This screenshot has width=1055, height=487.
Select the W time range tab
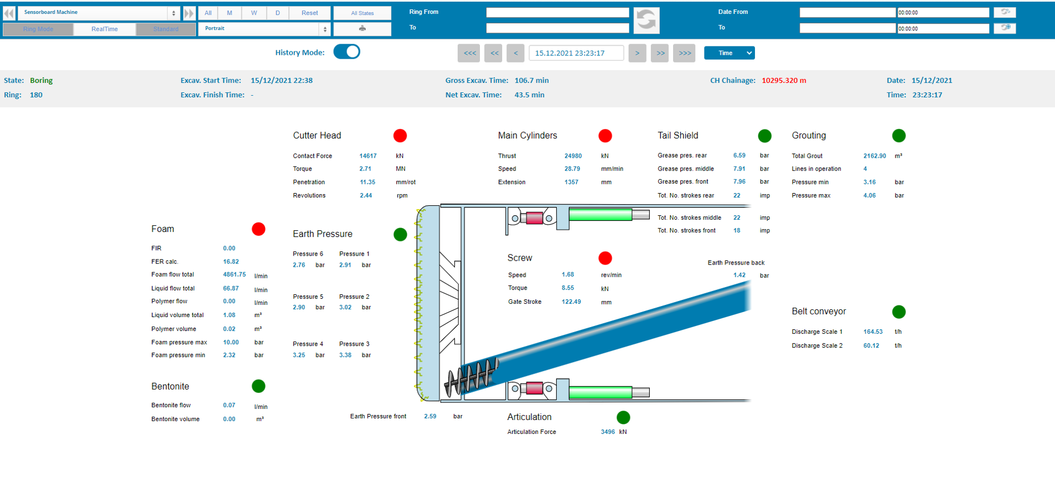(254, 13)
